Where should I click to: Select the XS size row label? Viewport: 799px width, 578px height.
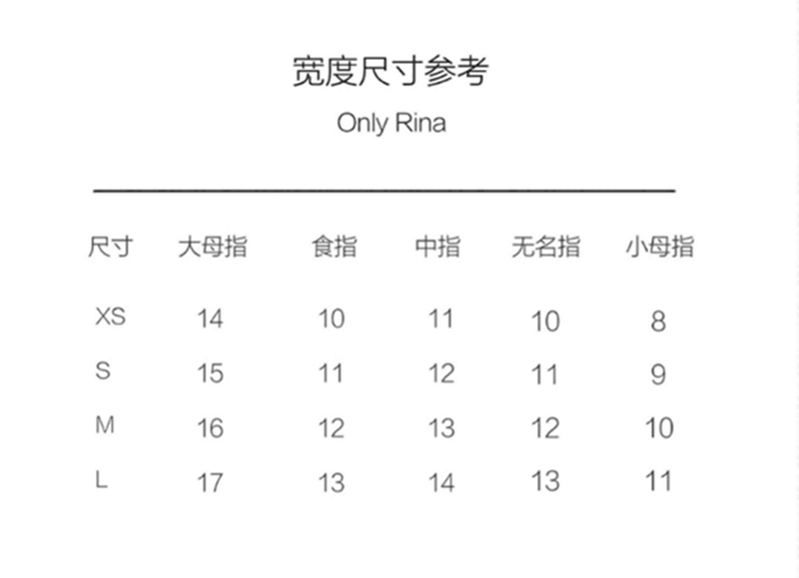click(x=110, y=317)
